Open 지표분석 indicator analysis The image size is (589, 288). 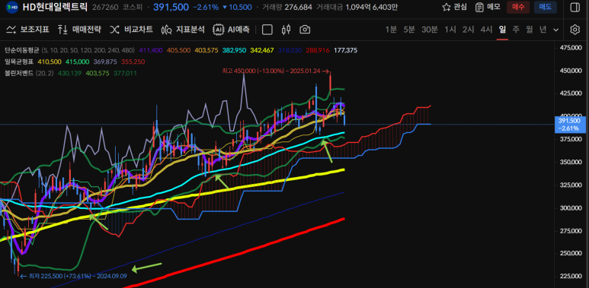(x=183, y=30)
